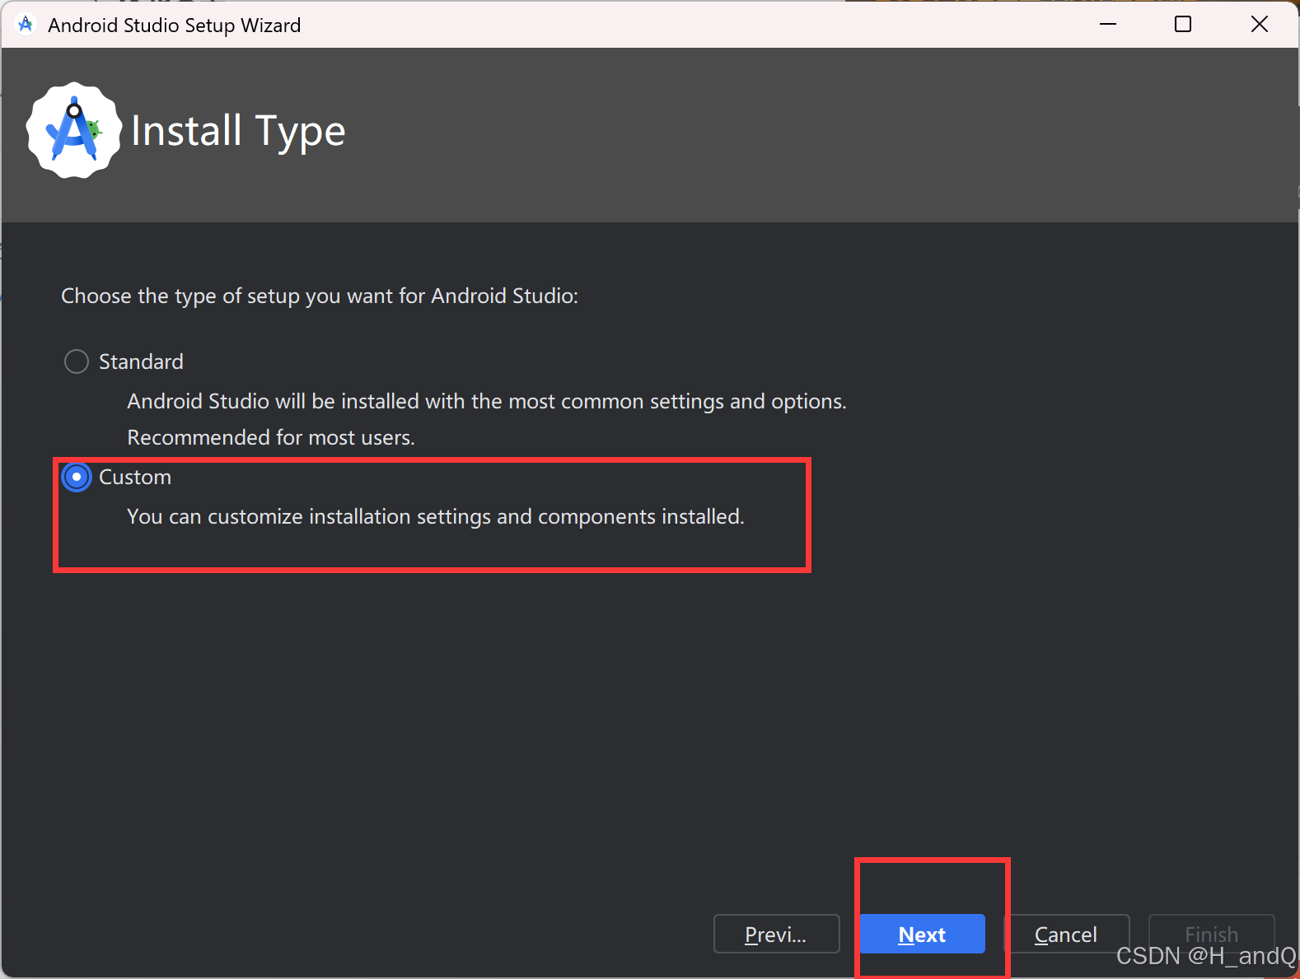Maximize the Setup Wizard window

1183,24
